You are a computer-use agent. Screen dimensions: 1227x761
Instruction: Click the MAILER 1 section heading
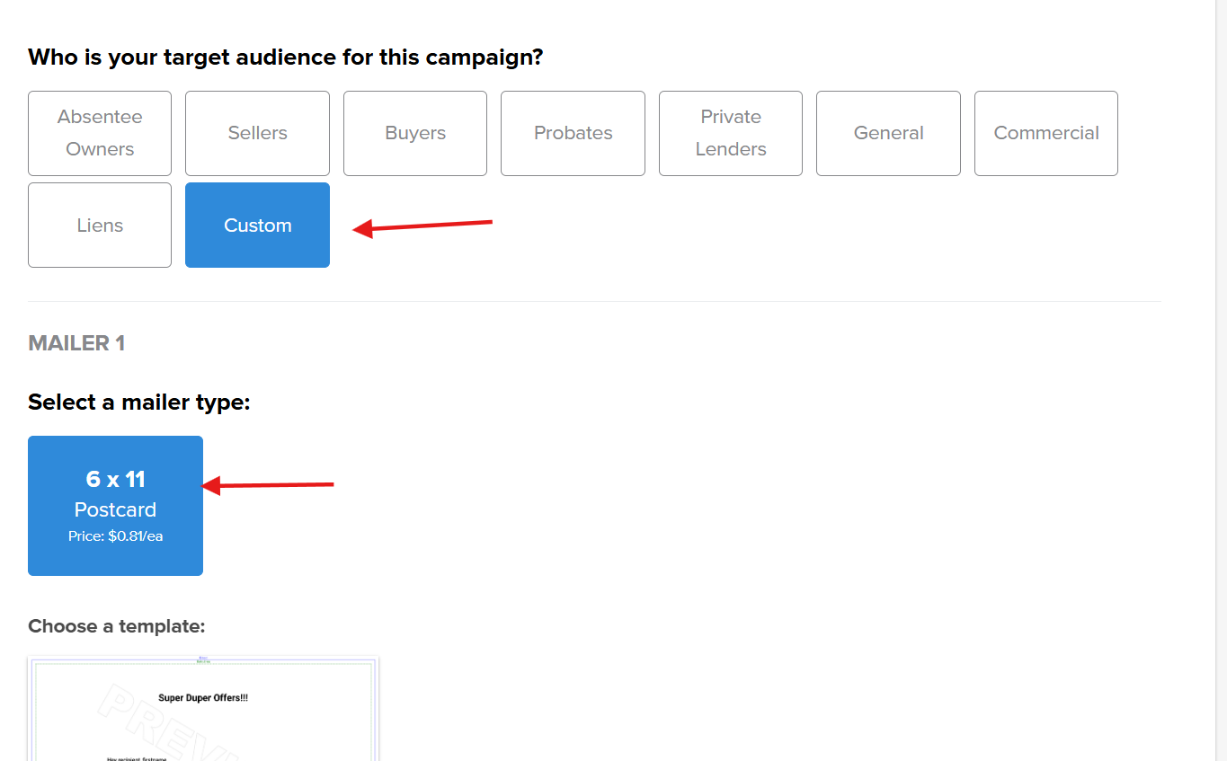tap(76, 343)
